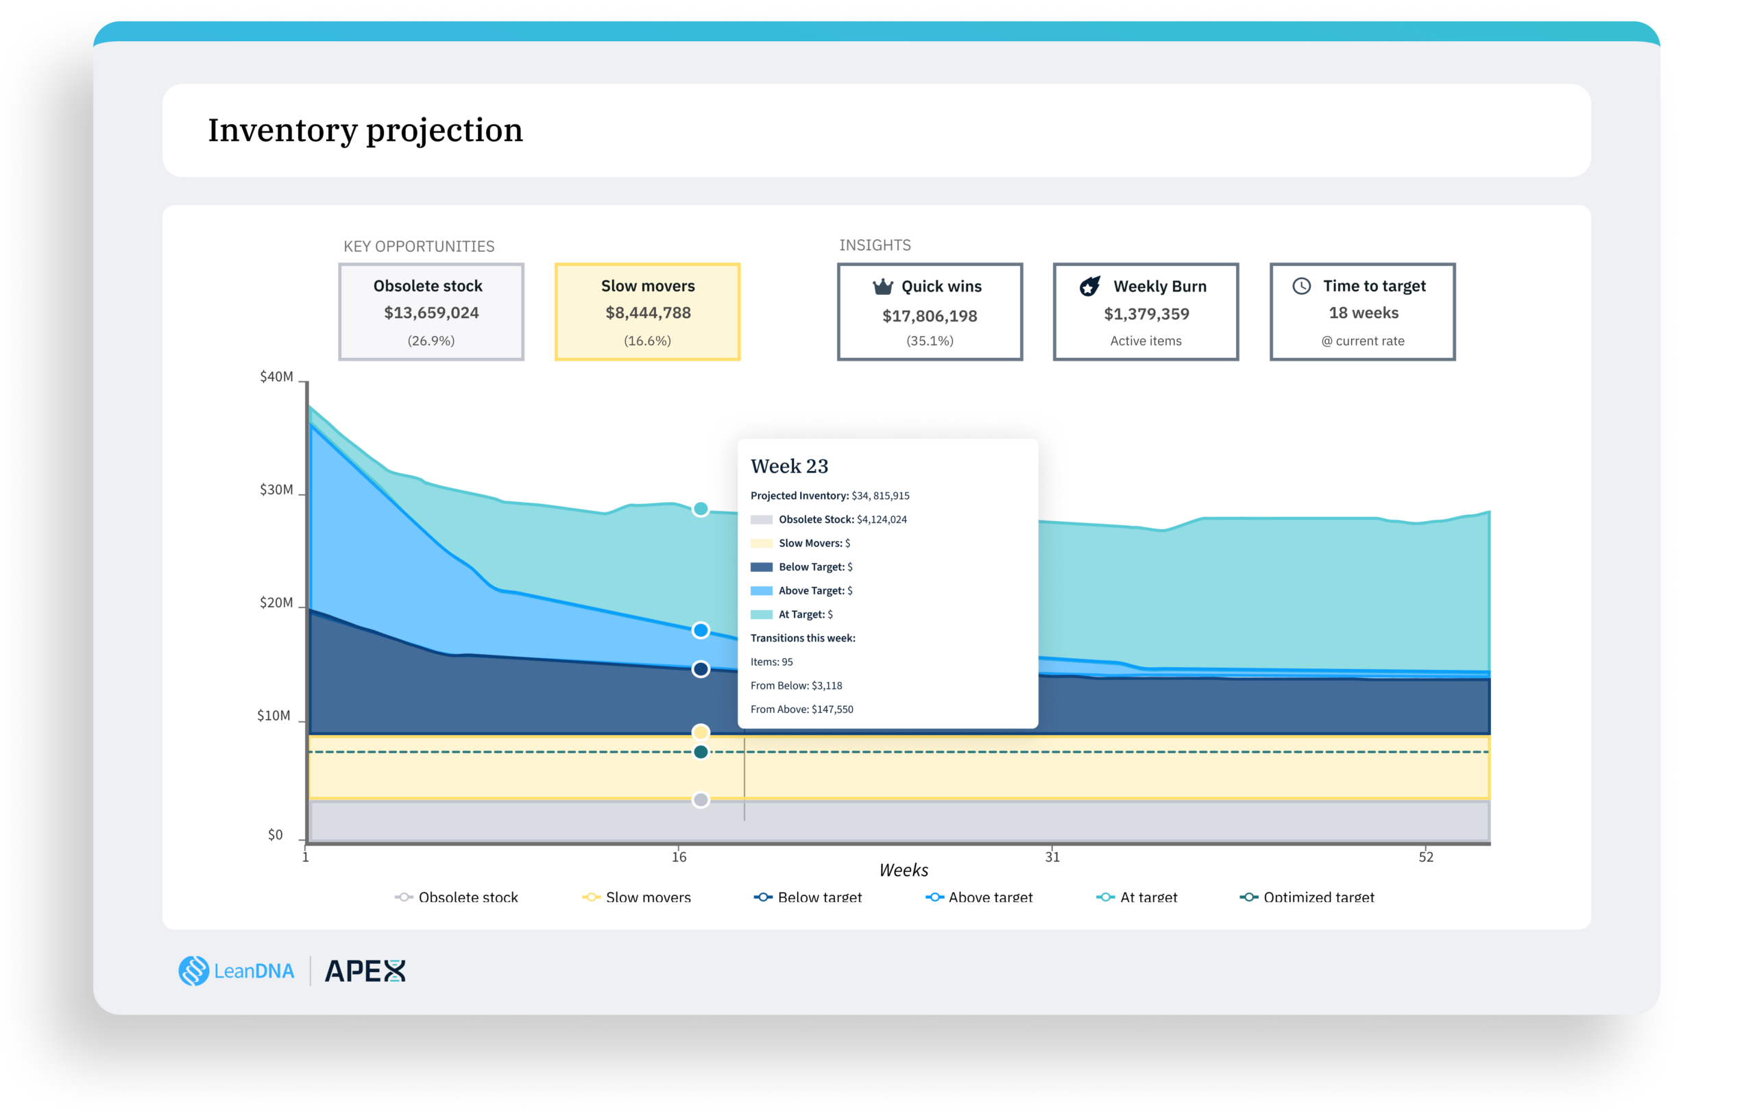Toggle Optimized target series in legend
Image resolution: width=1755 pixels, height=1112 pixels.
coord(1307,897)
